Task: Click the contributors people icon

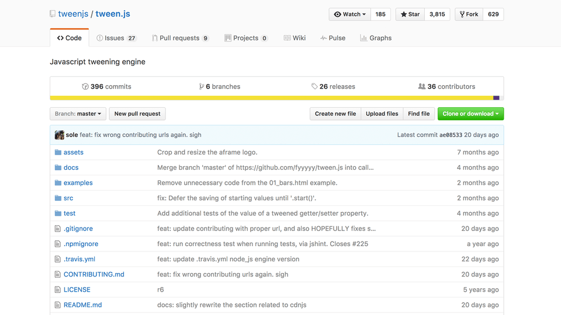Action: point(422,86)
